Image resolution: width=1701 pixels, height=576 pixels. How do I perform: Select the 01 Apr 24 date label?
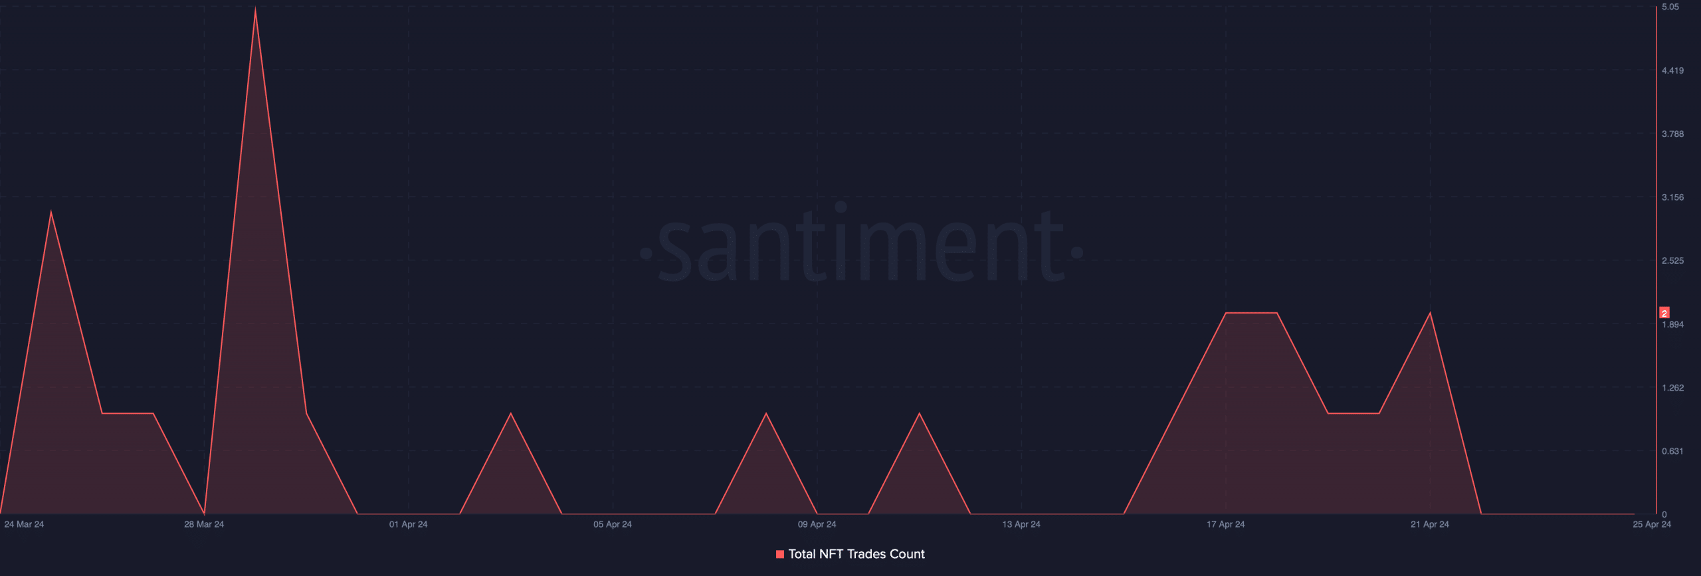coord(408,524)
